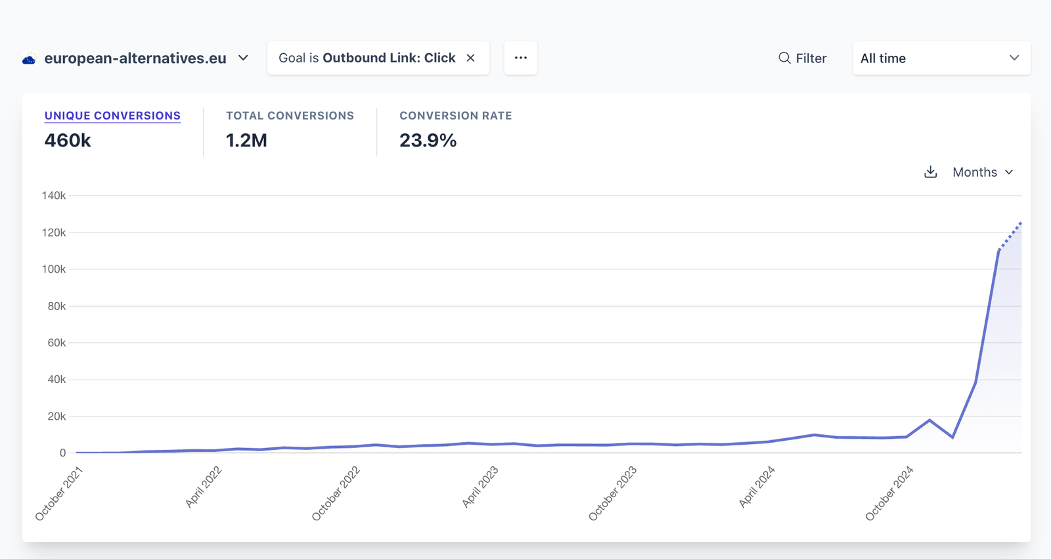Click the 1.2M total conversions value

(x=246, y=141)
